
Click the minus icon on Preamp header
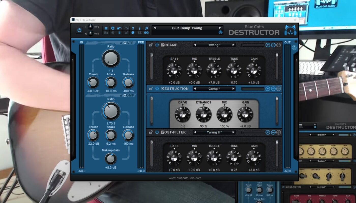point(273,45)
